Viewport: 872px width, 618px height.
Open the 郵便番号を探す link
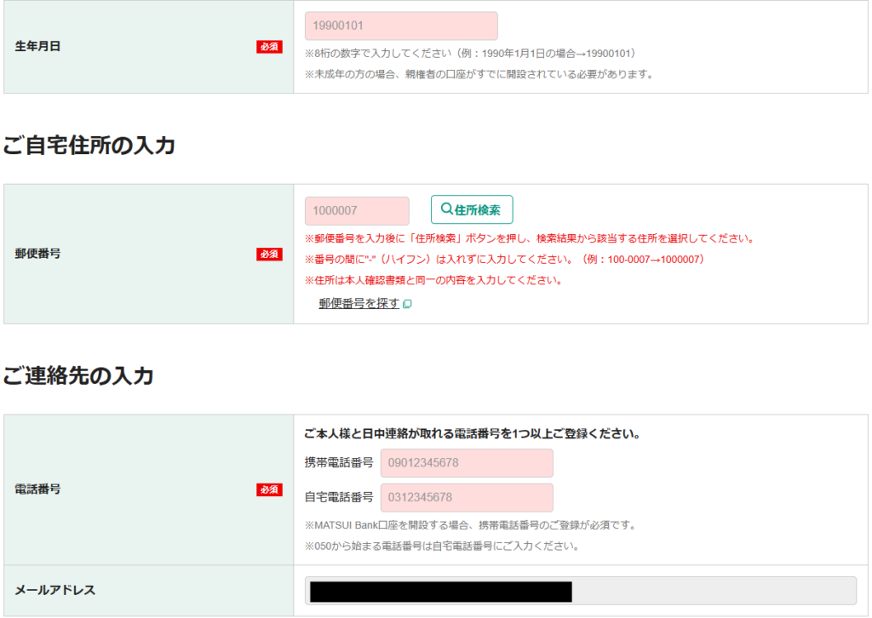359,303
